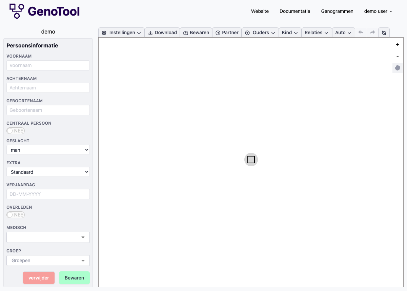407x291 pixels.
Task: Click the undo arrow icon
Action: click(361, 33)
